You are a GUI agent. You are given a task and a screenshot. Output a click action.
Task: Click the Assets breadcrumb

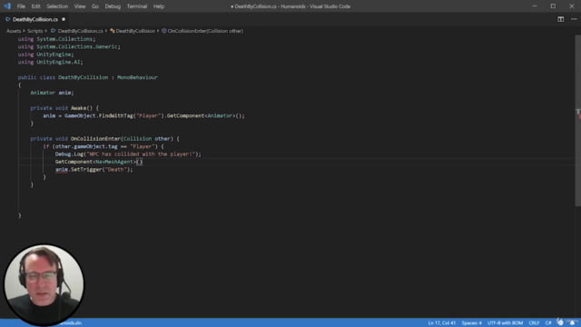click(14, 31)
